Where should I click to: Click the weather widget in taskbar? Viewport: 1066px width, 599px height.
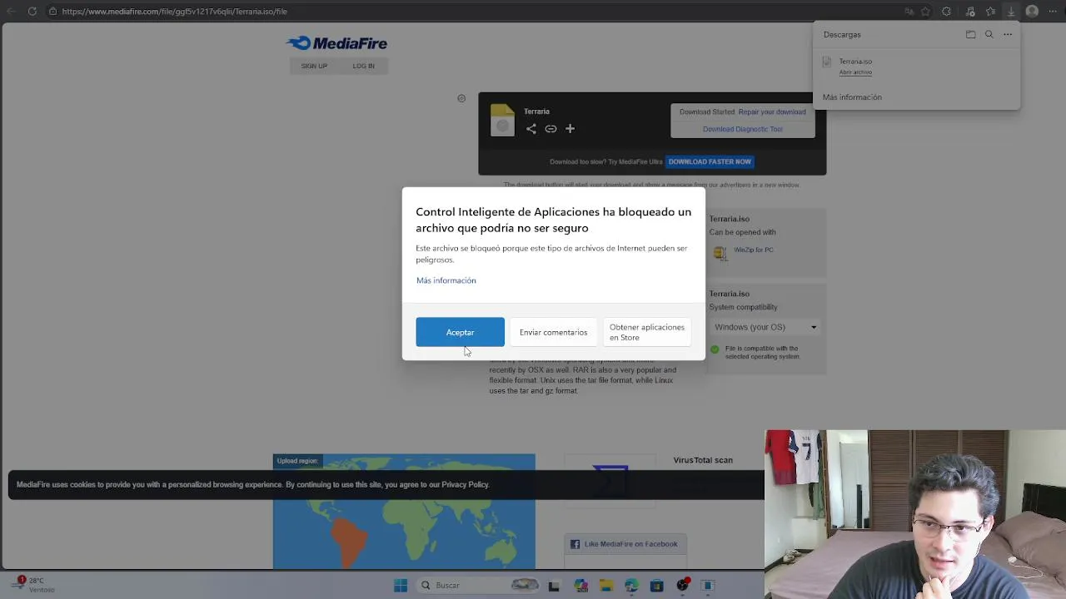pyautogui.click(x=32, y=585)
